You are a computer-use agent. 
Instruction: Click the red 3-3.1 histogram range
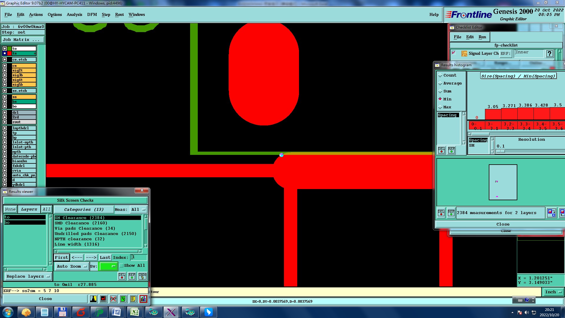[493, 126]
